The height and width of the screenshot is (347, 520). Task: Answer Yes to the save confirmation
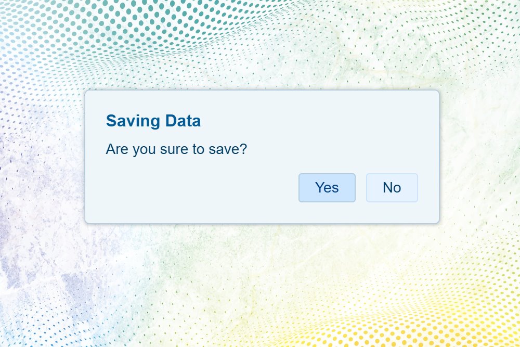click(x=327, y=187)
